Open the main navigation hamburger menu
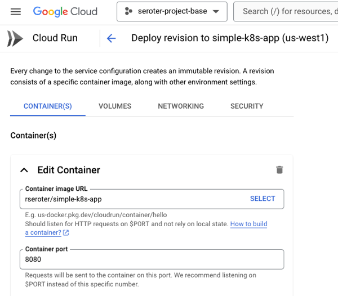This screenshot has width=338, height=296. coord(15,12)
